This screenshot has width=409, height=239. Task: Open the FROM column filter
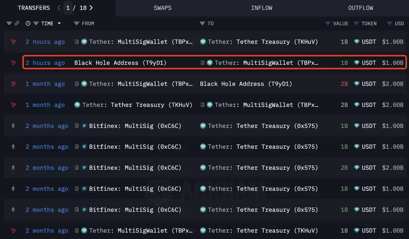pos(77,23)
